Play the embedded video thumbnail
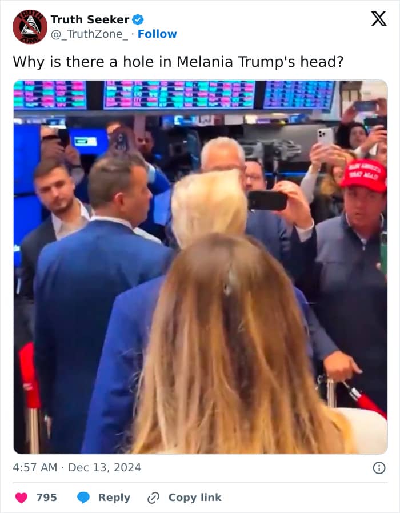The height and width of the screenshot is (513, 400). point(201,267)
